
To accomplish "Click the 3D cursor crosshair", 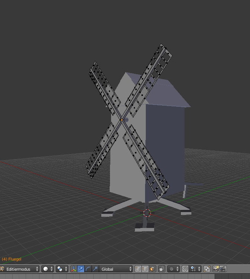I will pos(147,213).
